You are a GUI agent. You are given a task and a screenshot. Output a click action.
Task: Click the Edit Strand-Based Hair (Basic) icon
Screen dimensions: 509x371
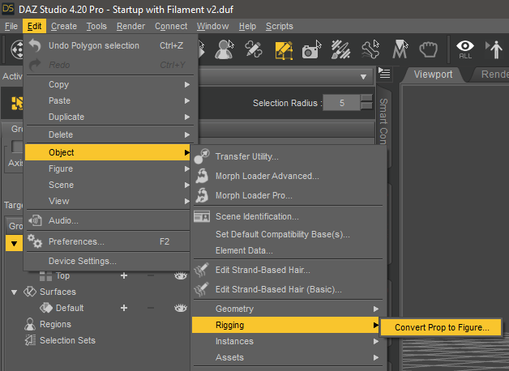202,289
